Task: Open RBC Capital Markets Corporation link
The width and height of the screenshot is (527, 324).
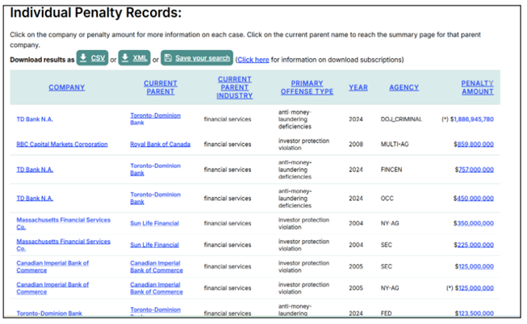Action: [62, 145]
